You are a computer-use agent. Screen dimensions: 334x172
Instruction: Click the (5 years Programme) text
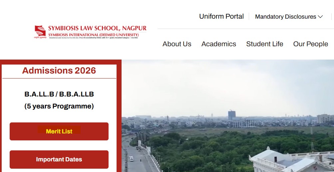click(59, 106)
